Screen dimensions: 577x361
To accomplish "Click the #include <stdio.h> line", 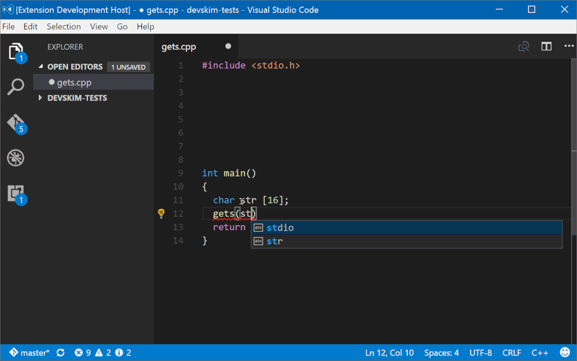I will [251, 65].
